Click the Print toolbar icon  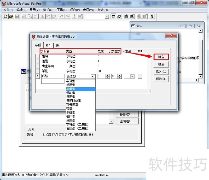[x=24, y=16]
